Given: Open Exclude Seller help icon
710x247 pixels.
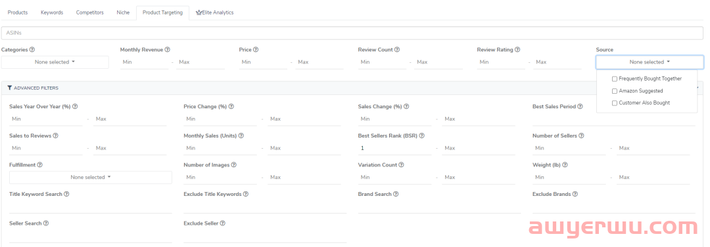Looking at the screenshot, I should 223,223.
